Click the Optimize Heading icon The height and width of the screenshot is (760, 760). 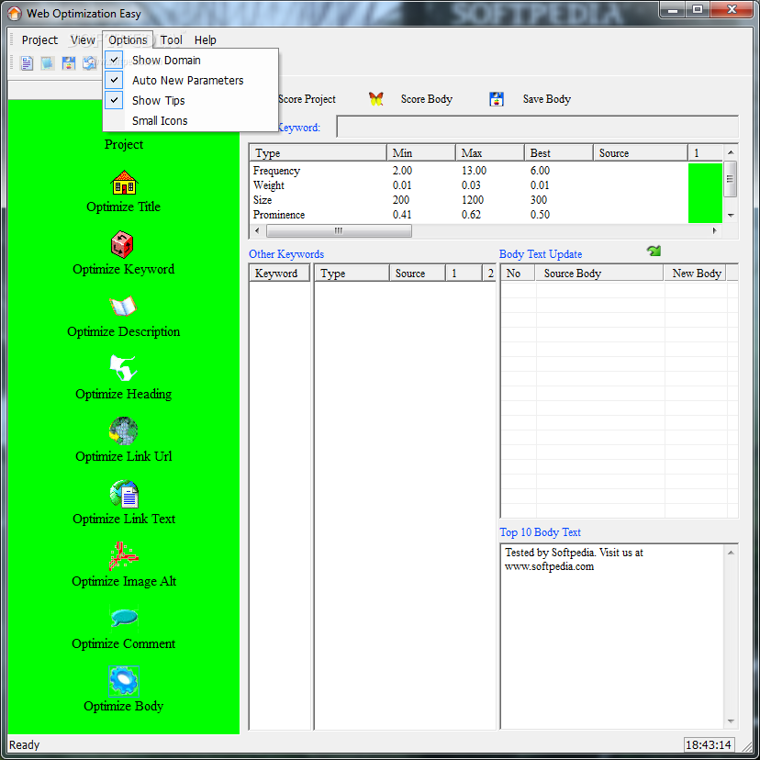pos(123,368)
